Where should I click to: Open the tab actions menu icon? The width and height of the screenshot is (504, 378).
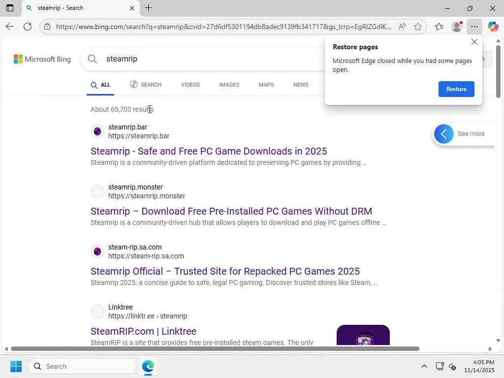[x=10, y=8]
